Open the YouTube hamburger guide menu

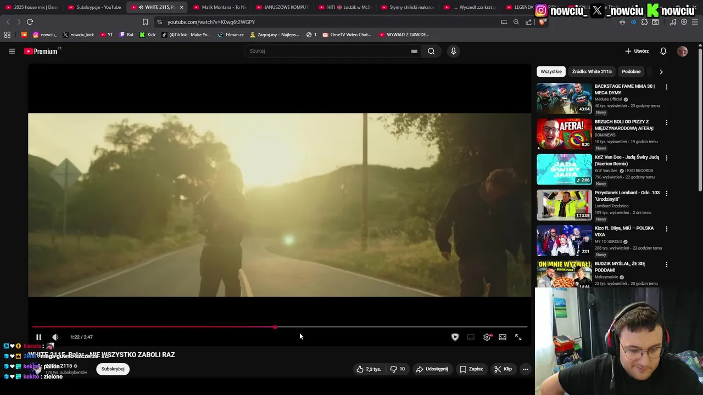click(12, 51)
